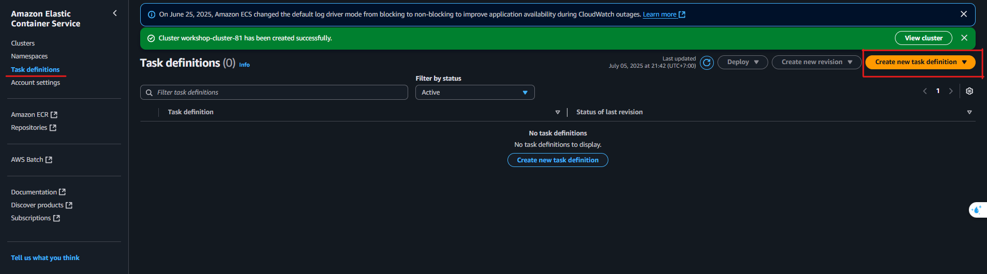Click the refresh task definitions icon

pos(707,63)
